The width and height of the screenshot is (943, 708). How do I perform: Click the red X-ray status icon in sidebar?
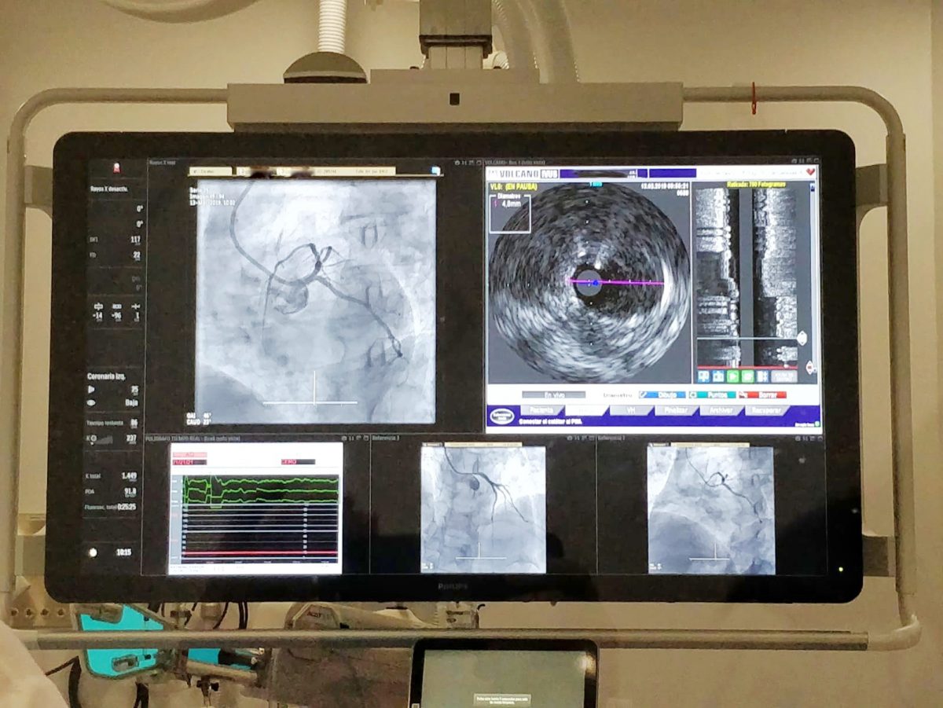click(x=116, y=167)
